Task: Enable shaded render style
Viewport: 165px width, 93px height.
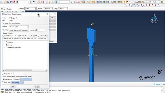Action: click(x=94, y=2)
